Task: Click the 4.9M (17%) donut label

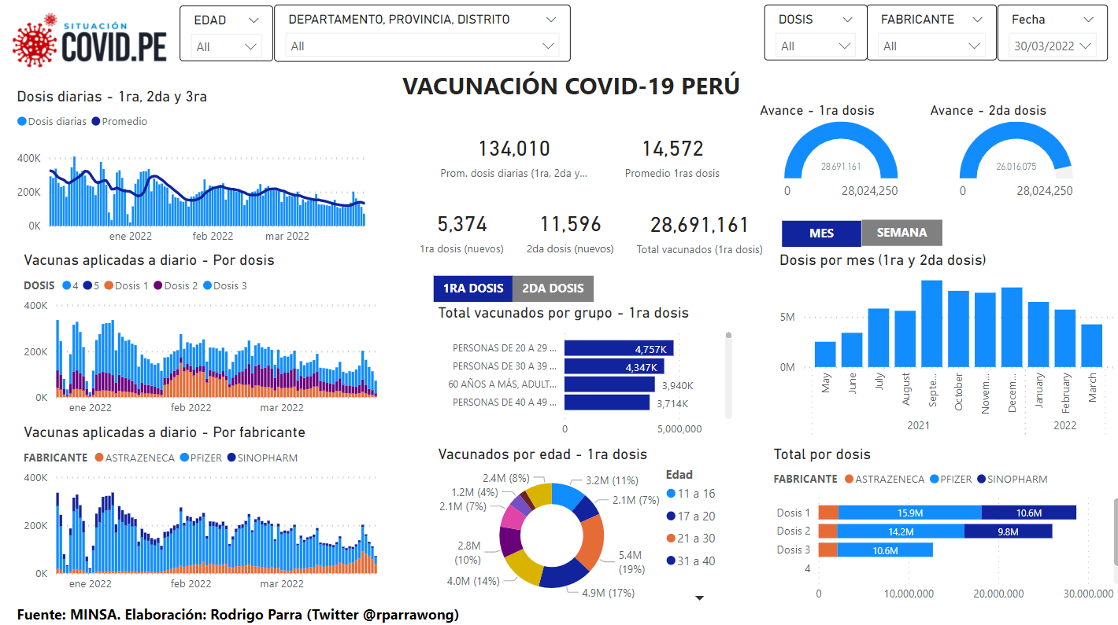Action: (608, 593)
